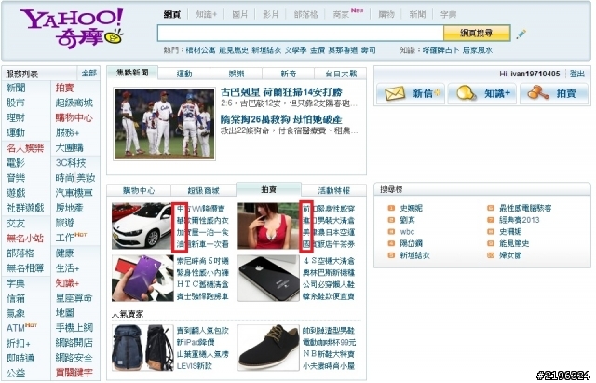Open search ranking entry 經典賽2013
The height and width of the screenshot is (383, 596).
[x=519, y=220]
